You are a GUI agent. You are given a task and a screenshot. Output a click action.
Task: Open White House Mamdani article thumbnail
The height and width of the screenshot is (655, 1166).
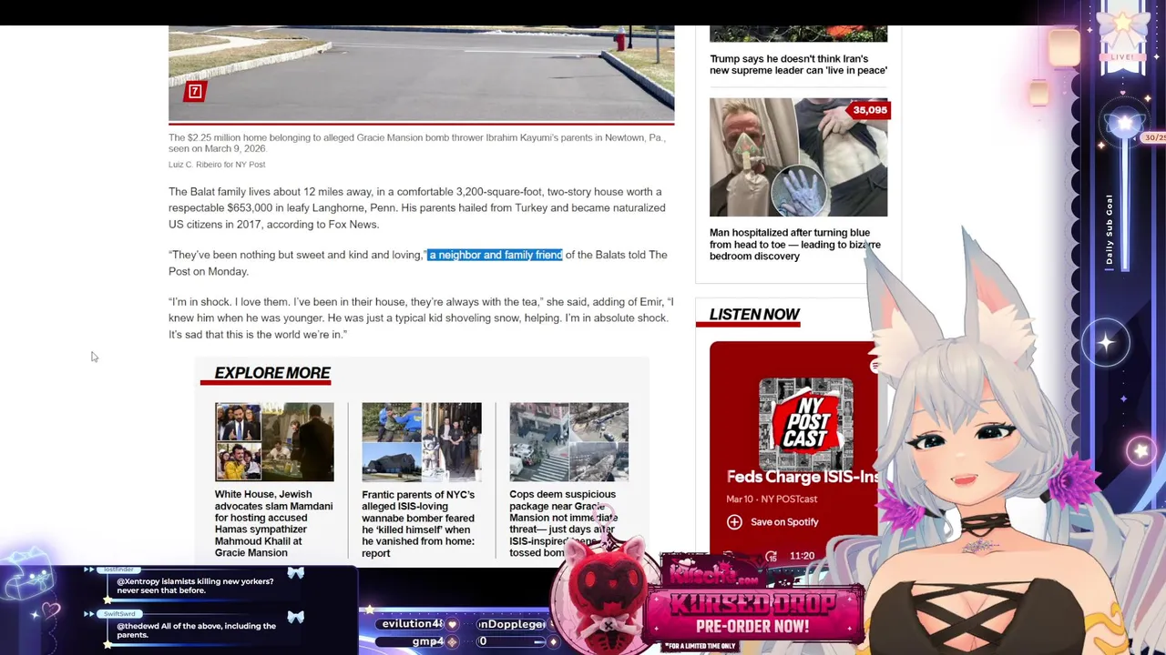coord(274,442)
